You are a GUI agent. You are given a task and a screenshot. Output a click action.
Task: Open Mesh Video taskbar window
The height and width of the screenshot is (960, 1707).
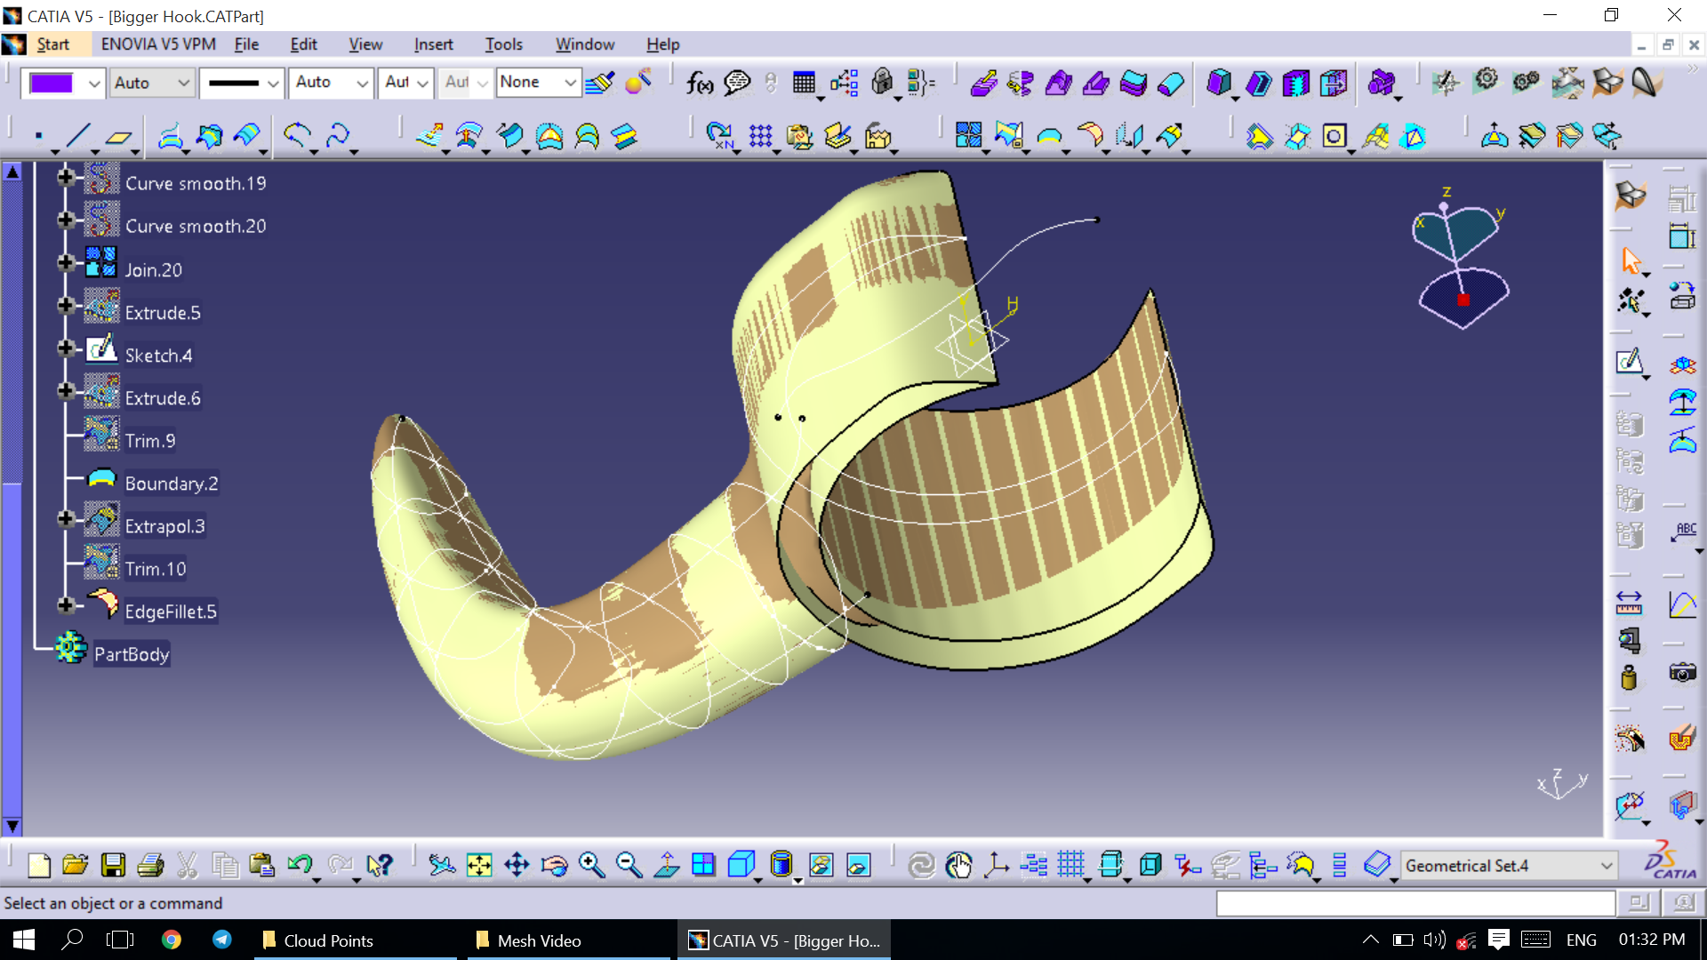pos(569,940)
